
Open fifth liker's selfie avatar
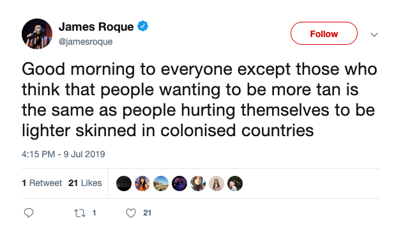coord(198,183)
